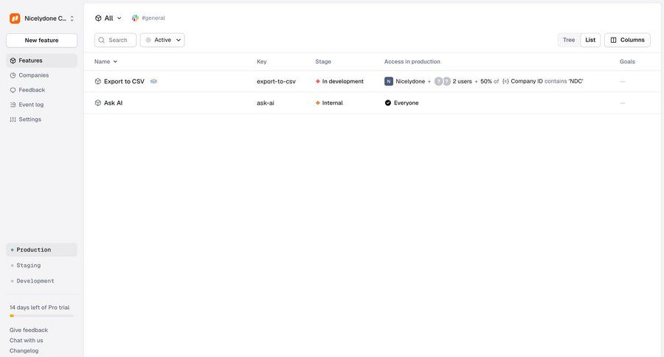Image resolution: width=664 pixels, height=357 pixels.
Task: Sort by the Name column header
Action: (x=106, y=61)
